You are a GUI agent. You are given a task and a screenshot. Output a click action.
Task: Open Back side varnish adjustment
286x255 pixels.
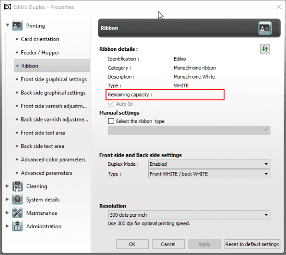pos(55,119)
